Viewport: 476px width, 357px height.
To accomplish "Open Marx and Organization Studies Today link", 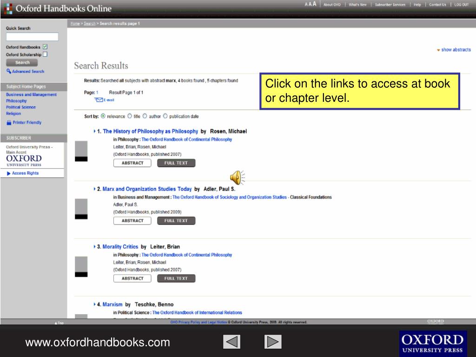I will click(x=147, y=189).
